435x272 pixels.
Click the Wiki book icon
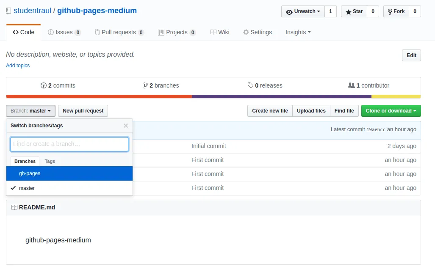tap(213, 32)
